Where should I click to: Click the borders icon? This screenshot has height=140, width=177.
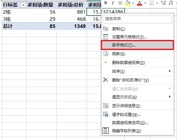click(x=151, y=3)
